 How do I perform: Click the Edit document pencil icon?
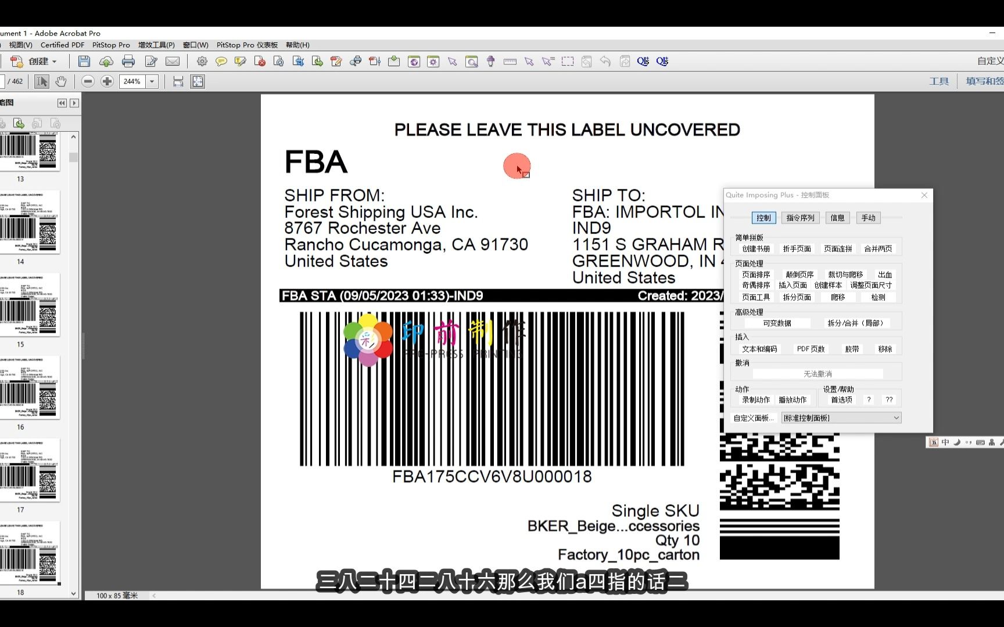[x=151, y=62]
